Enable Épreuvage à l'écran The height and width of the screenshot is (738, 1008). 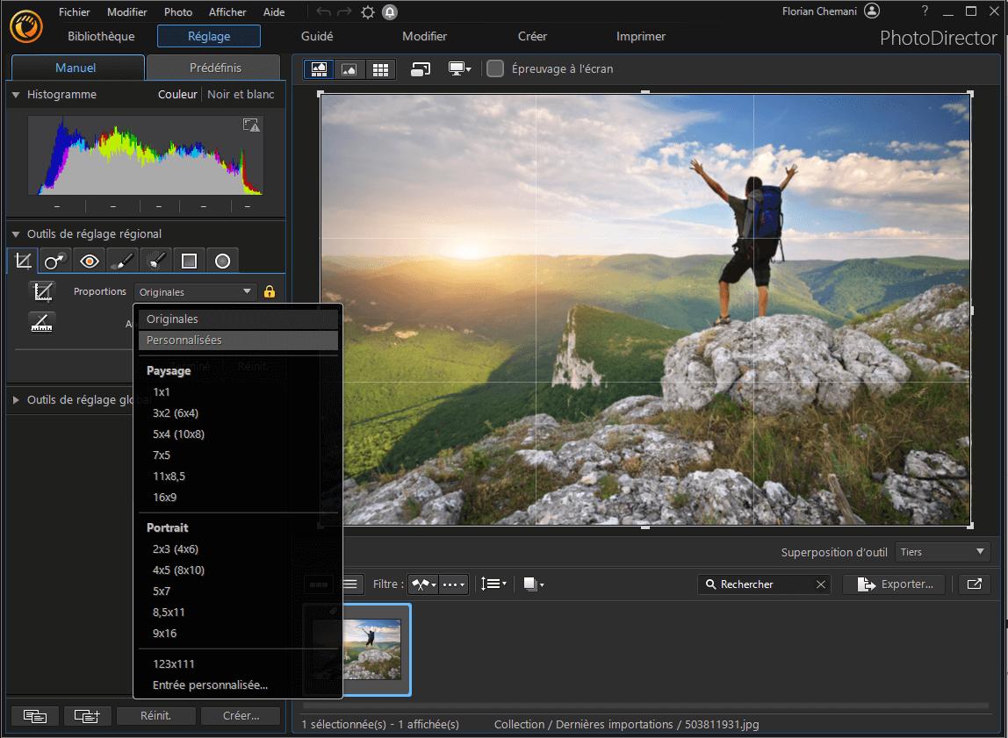[x=496, y=68]
